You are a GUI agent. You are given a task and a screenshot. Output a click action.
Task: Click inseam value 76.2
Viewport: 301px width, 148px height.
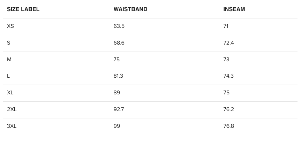tap(228, 109)
